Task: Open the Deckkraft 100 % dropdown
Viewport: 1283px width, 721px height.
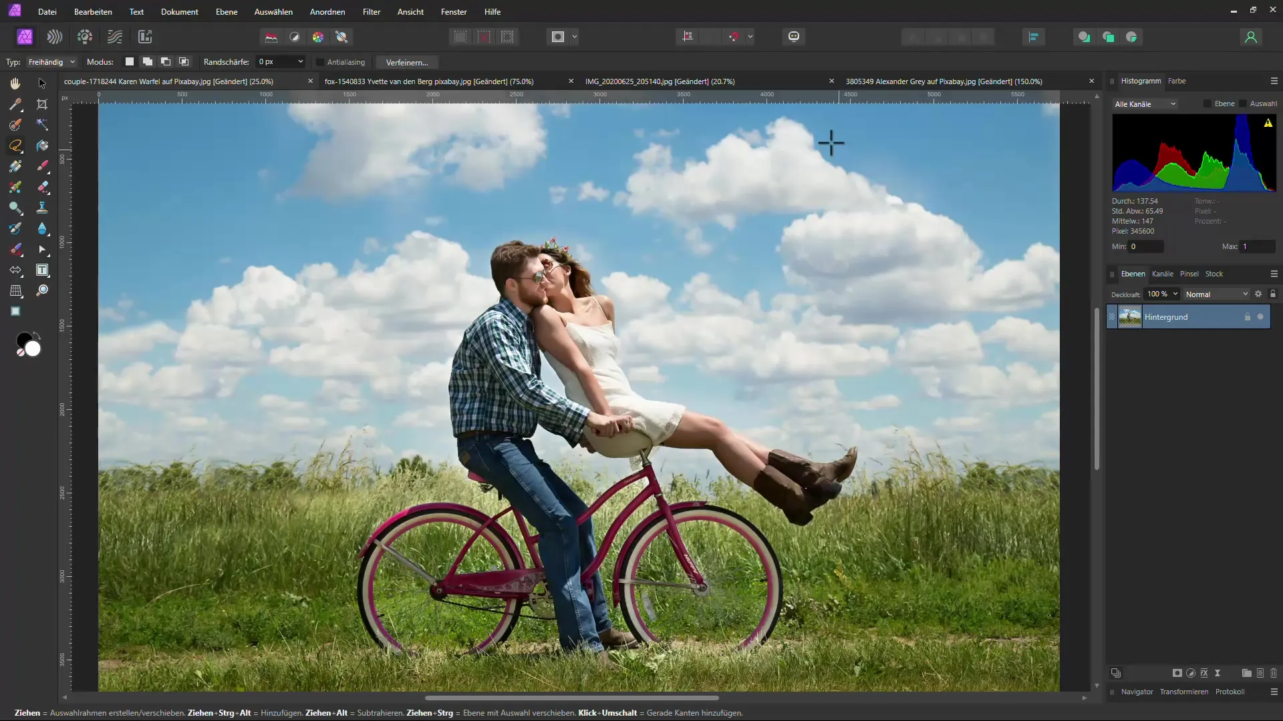Action: (x=1162, y=294)
